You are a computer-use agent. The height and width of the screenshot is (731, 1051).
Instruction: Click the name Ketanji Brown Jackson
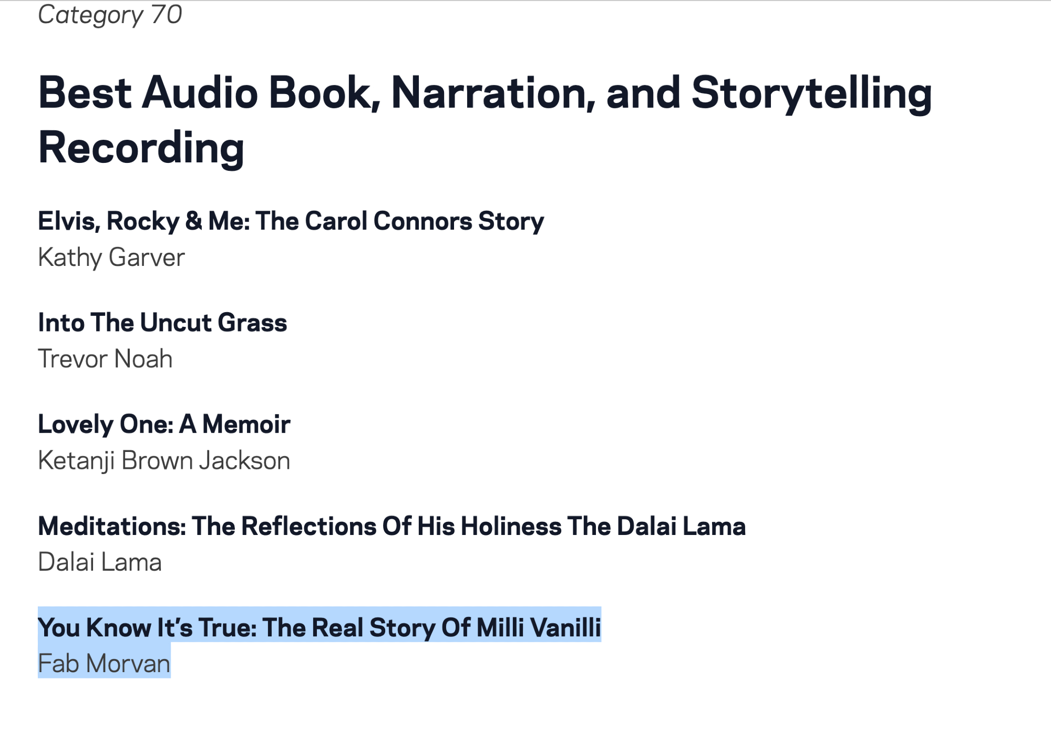(164, 460)
